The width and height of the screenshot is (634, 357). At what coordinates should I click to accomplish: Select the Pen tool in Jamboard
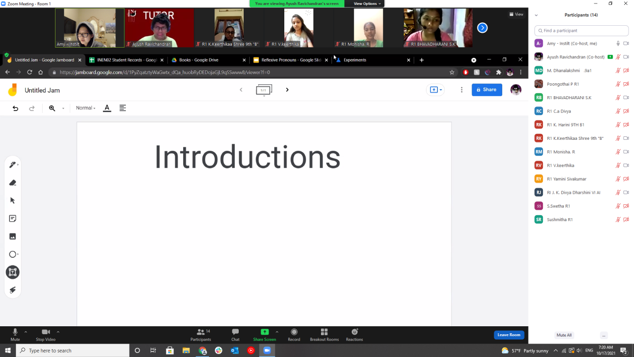click(x=13, y=165)
